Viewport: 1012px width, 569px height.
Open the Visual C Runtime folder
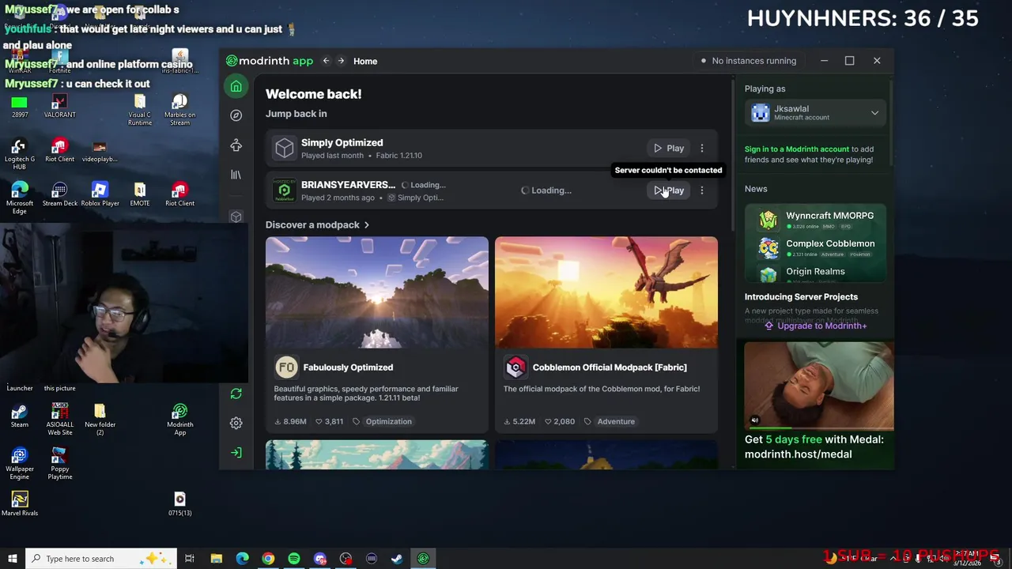tap(140, 110)
